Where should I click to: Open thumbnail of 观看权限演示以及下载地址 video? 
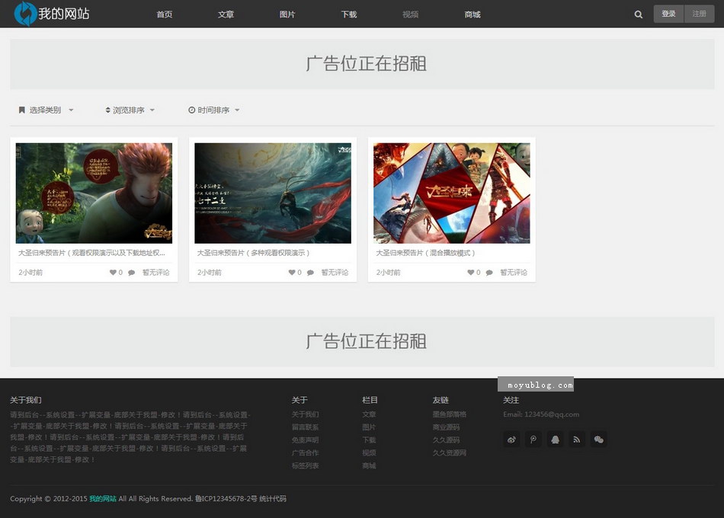[94, 193]
